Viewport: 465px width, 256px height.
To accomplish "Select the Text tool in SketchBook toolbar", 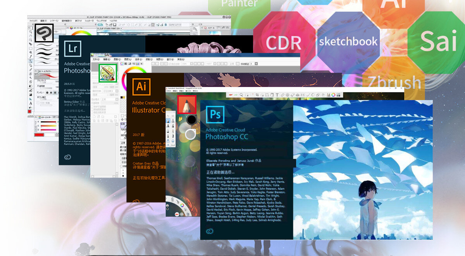I will pos(277,95).
